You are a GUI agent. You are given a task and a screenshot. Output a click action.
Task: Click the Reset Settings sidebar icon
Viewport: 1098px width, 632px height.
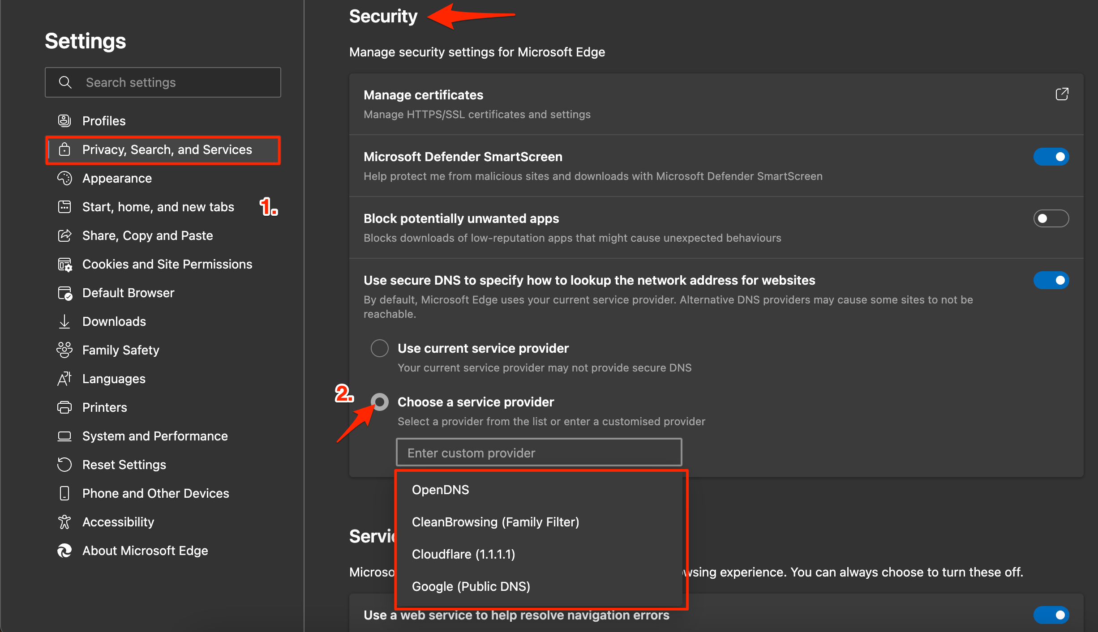[65, 464]
